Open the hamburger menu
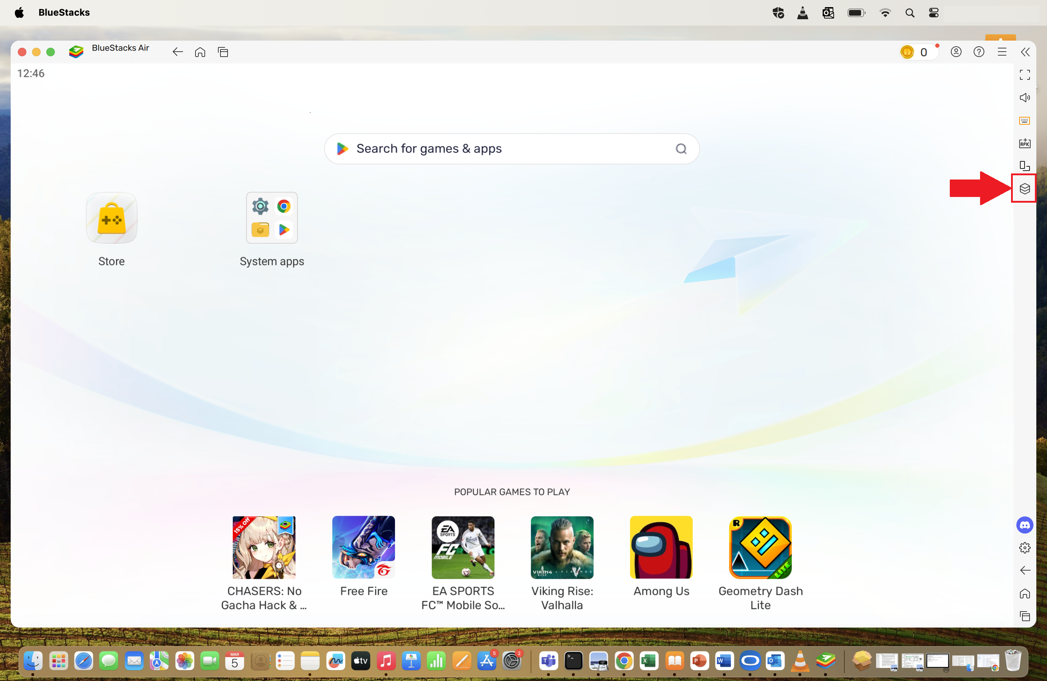 click(1002, 52)
